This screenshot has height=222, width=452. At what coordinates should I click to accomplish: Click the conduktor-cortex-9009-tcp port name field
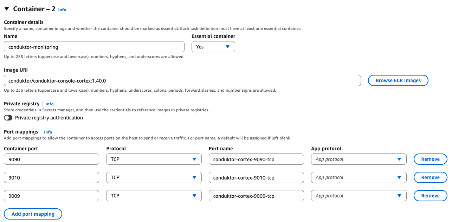[x=256, y=195]
